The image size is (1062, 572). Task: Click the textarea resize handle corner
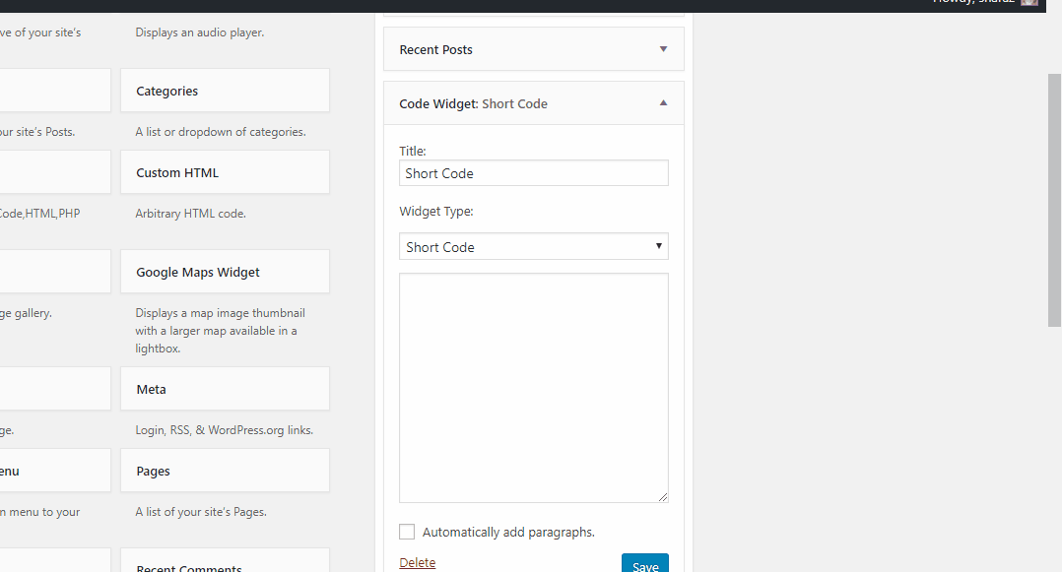coord(662,497)
